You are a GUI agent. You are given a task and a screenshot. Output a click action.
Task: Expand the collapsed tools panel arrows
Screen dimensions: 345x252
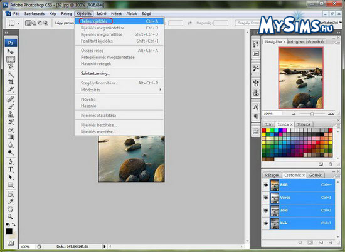(x=6, y=33)
